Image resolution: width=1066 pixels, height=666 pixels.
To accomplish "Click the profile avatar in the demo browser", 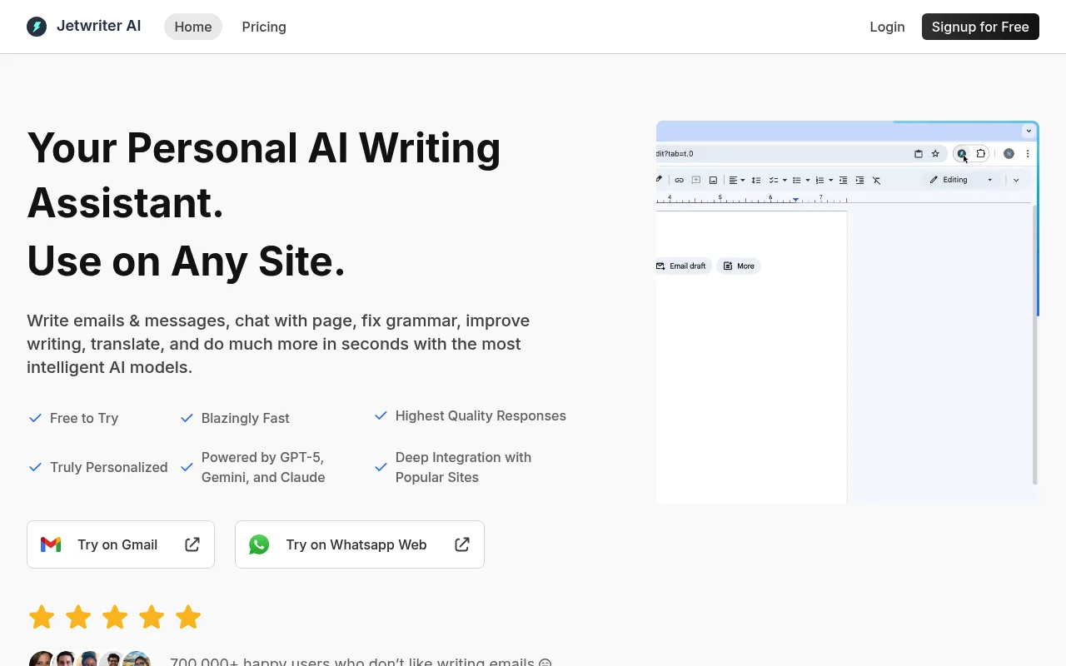I will click(1009, 153).
